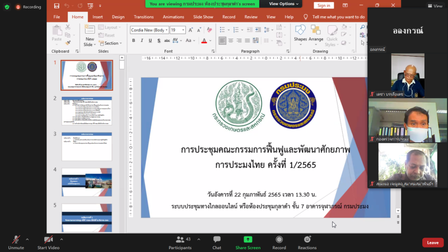This screenshot has height=252, width=448.
Task: Click Start Video in Zoom toolbar
Action: click(x=48, y=242)
